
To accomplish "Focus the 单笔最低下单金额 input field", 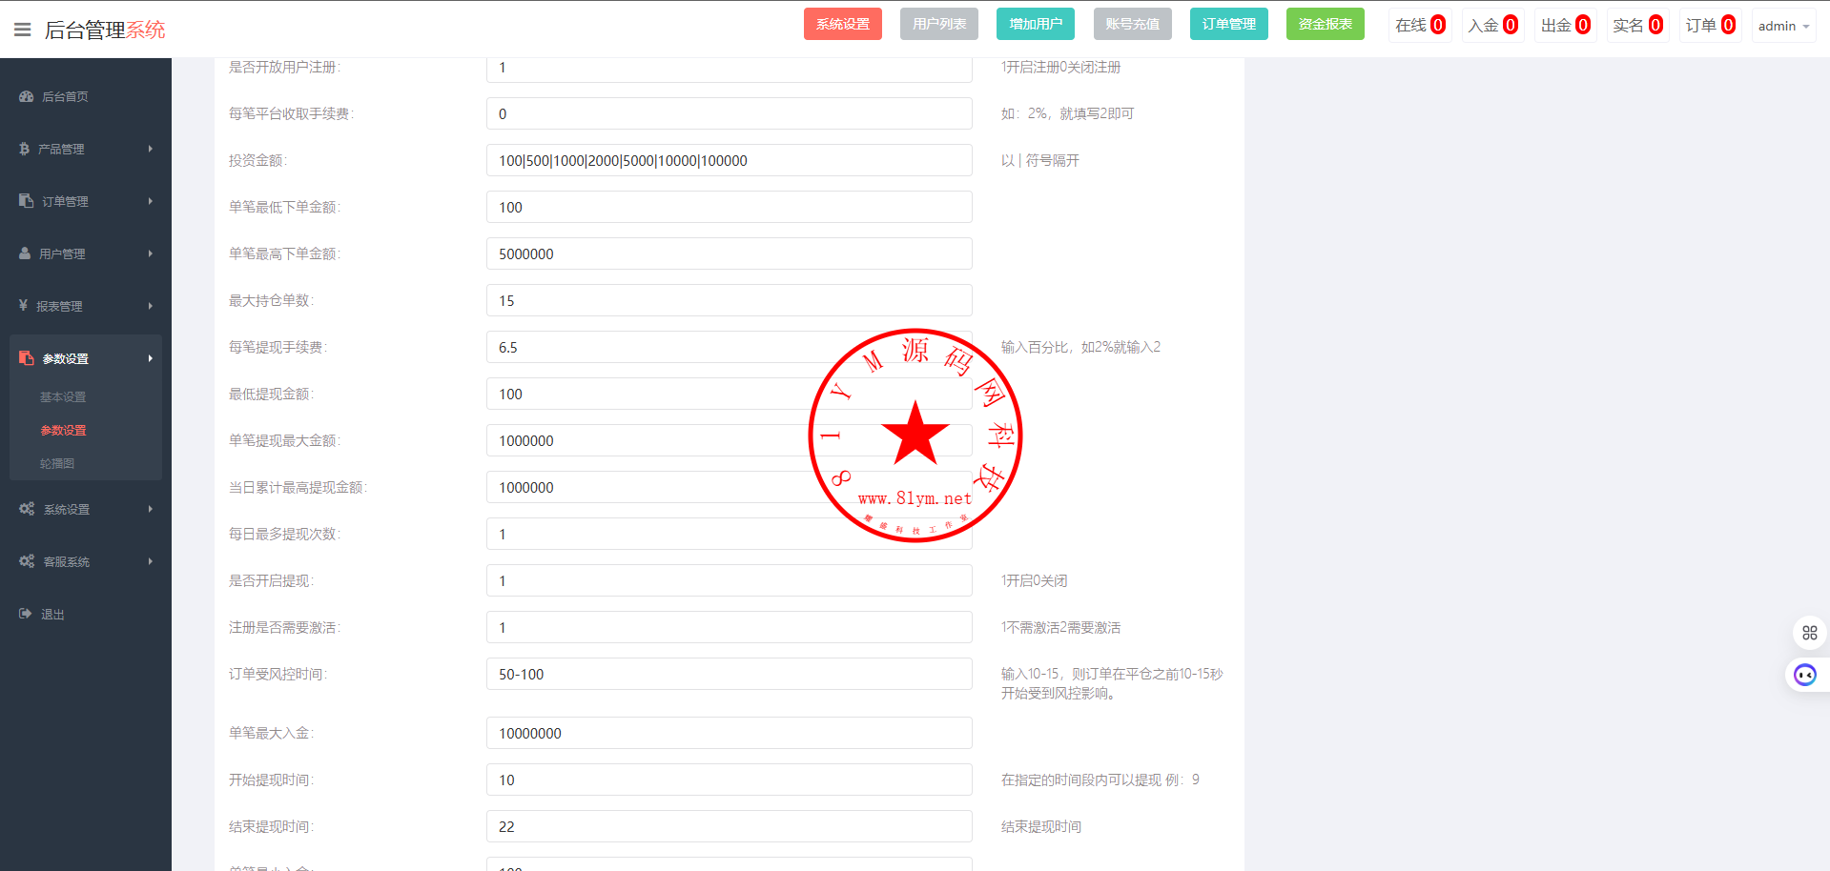I will point(730,207).
